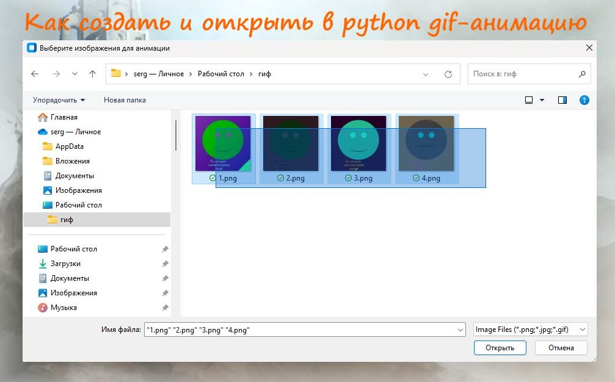Image resolution: width=615 pixels, height=382 pixels.
Task: Click the folder icon in the address bar
Action: (x=115, y=73)
